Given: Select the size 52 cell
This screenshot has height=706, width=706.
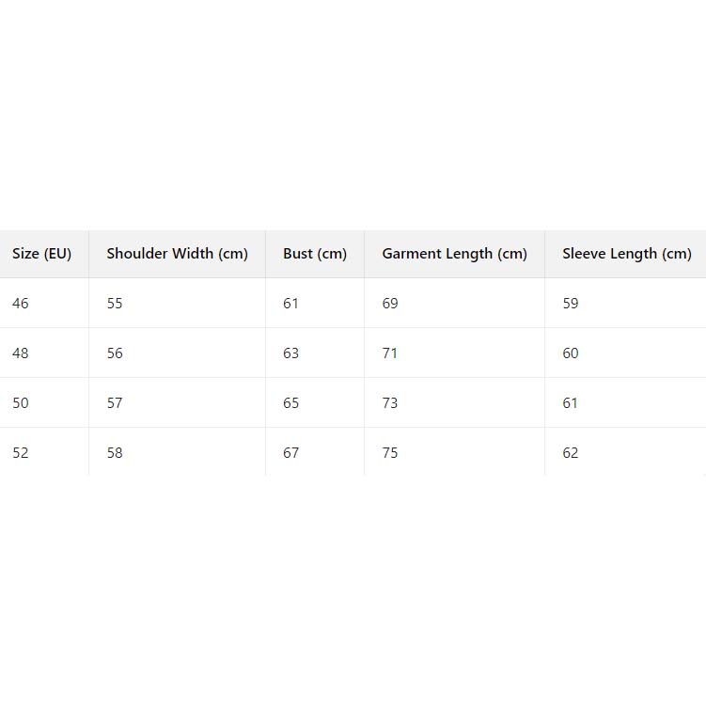Looking at the screenshot, I should (21, 453).
